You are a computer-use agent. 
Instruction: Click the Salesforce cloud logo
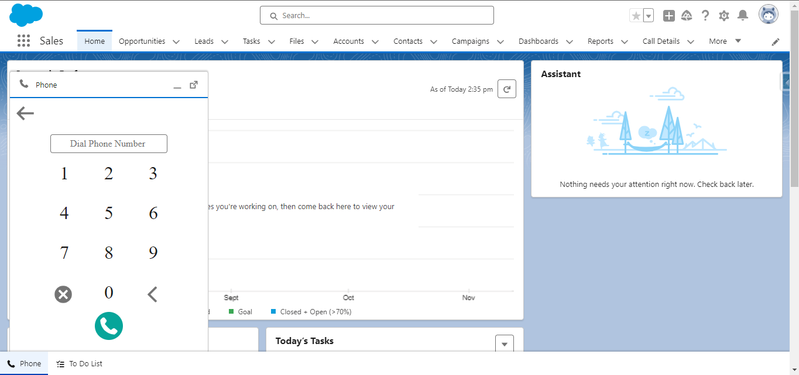pyautogui.click(x=26, y=15)
